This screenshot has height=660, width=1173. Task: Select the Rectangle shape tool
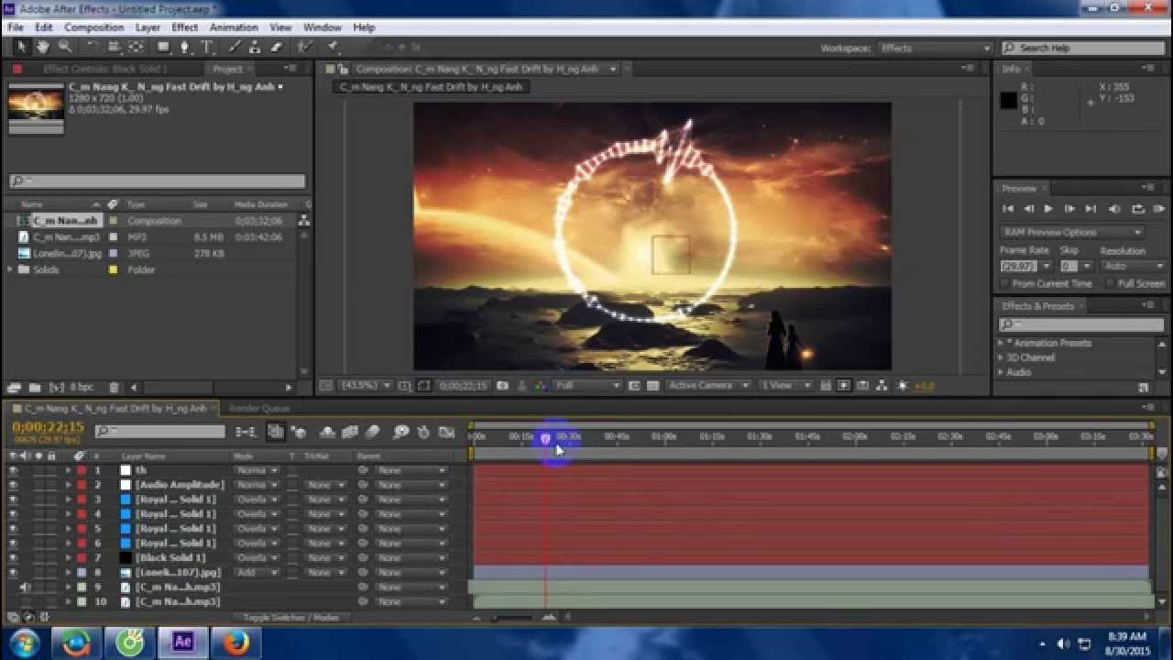tap(163, 47)
